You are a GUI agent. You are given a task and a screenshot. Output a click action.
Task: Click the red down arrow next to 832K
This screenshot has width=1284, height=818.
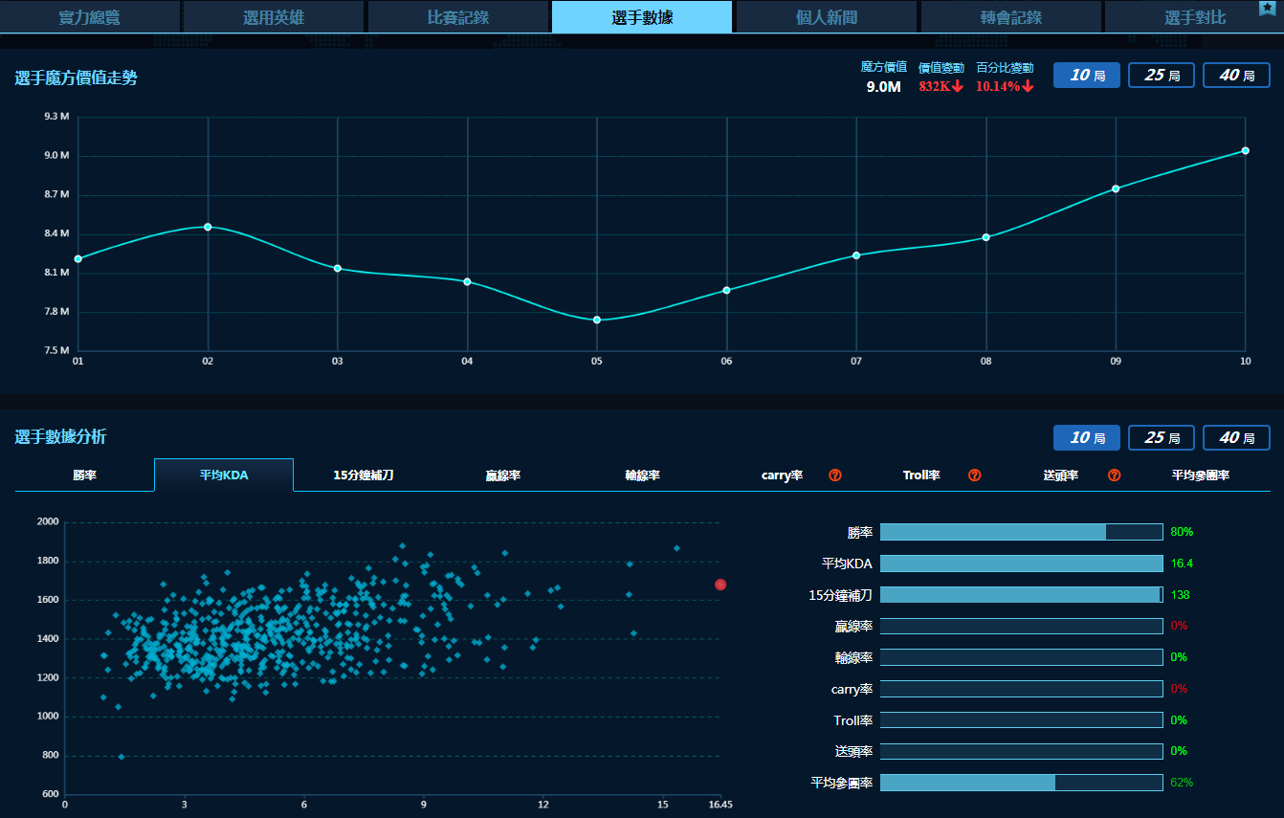(x=958, y=87)
